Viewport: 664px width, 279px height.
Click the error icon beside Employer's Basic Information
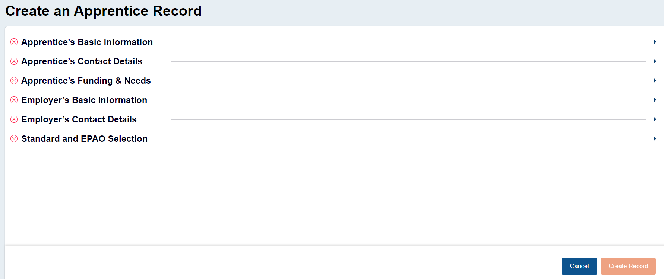pyautogui.click(x=14, y=100)
